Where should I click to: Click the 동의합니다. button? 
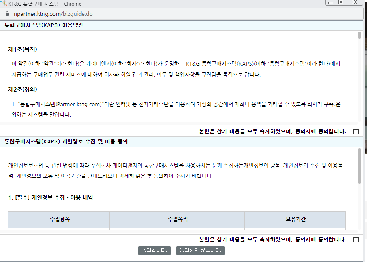tap(155, 250)
